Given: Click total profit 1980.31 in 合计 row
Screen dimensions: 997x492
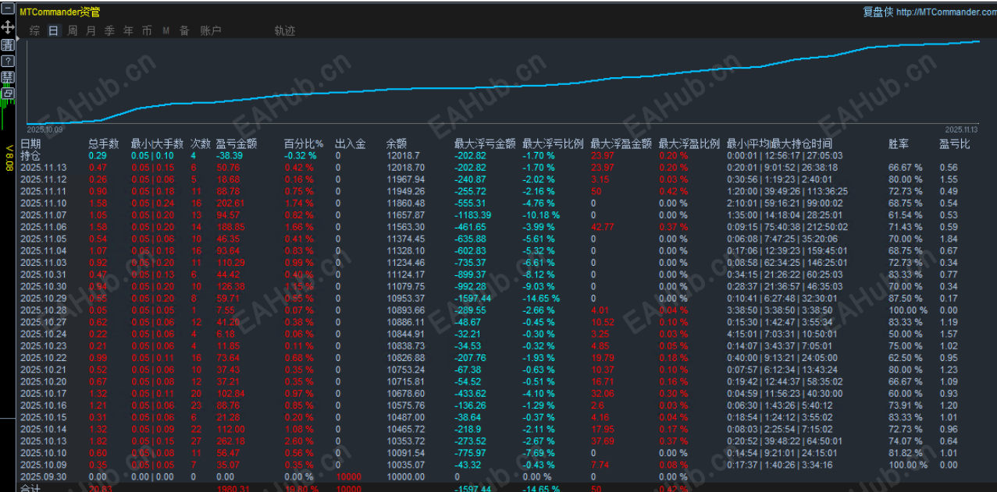Looking at the screenshot, I should 232,488.
